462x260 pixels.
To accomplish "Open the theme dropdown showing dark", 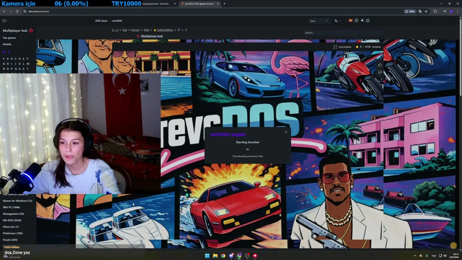I will [x=319, y=21].
